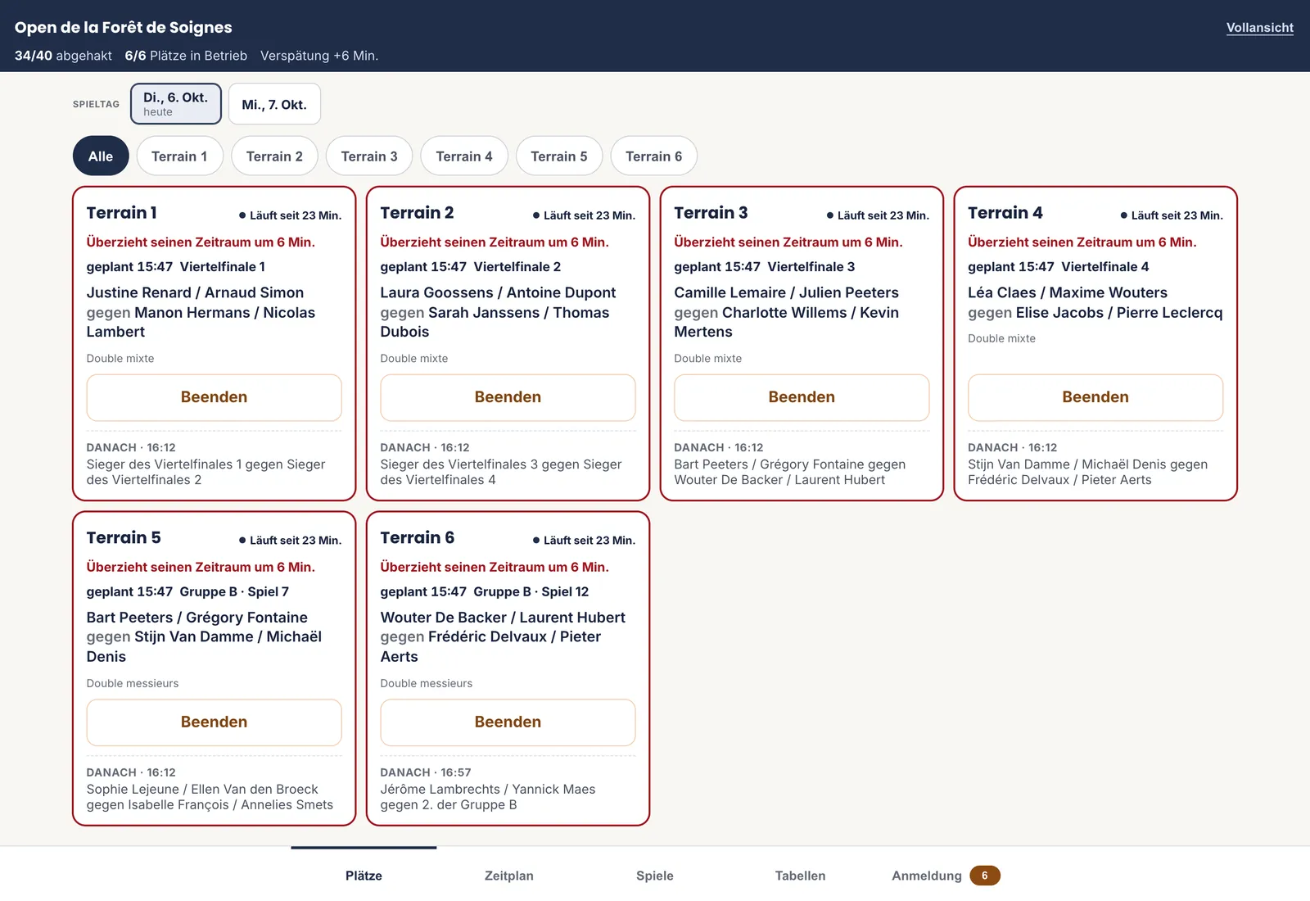Screen dimensions: 1310x901
Task: Filter by Terrain 6 chip
Action: [x=653, y=156]
